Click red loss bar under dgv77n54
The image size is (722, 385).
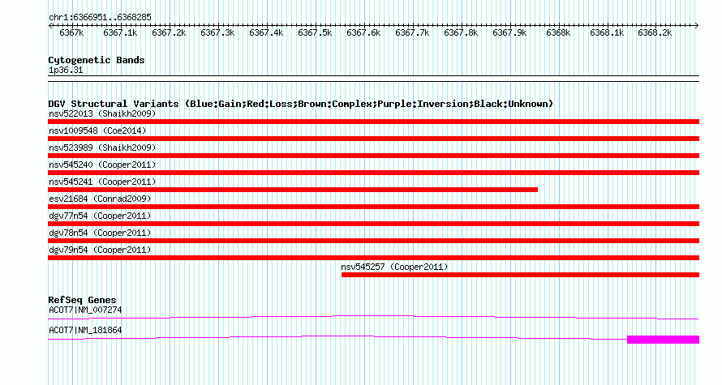tap(373, 224)
